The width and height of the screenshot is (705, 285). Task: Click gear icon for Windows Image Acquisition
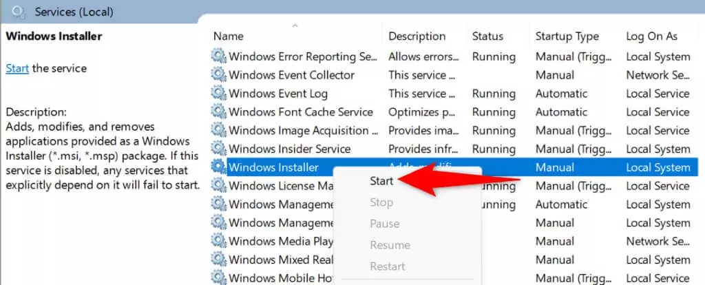pos(219,130)
